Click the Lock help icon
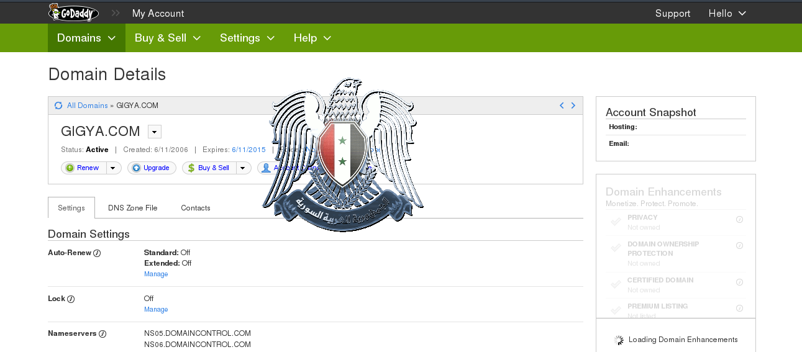This screenshot has height=352, width=802. coord(71,299)
